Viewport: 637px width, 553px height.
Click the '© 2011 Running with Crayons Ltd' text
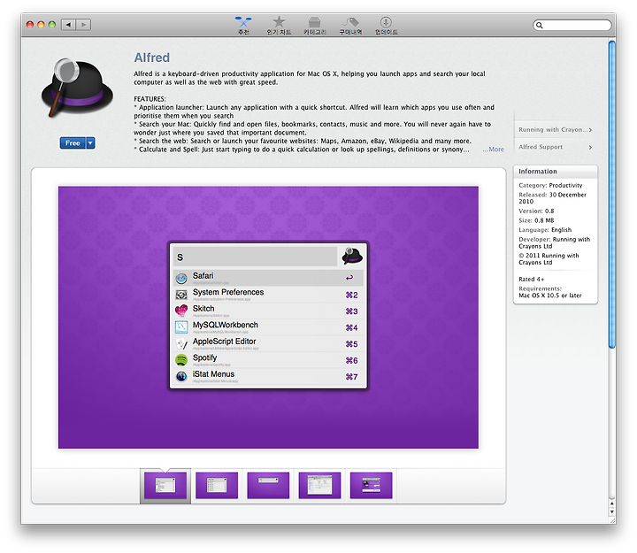pyautogui.click(x=549, y=259)
